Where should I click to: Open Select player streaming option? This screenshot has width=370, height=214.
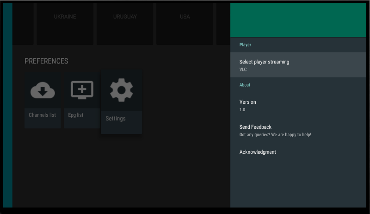coord(298,65)
